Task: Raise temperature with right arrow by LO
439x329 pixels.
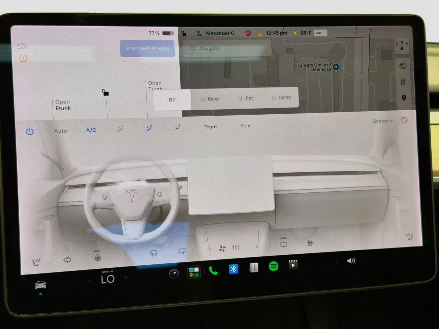Action: tap(126, 278)
